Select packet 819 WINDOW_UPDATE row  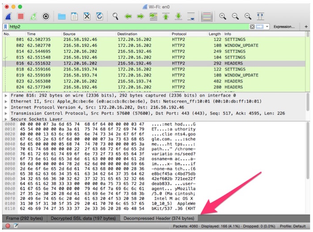154,75
